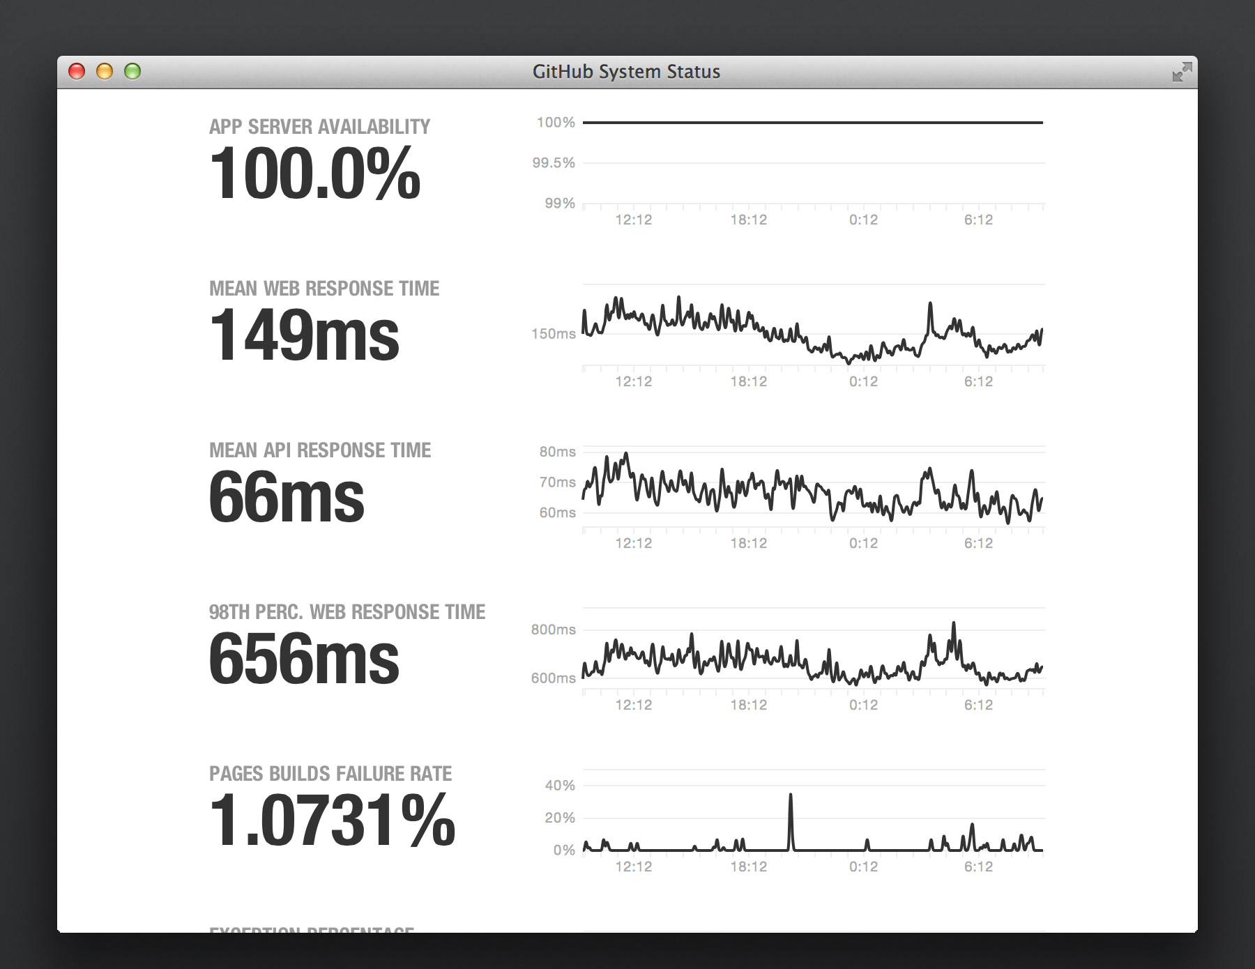Select the Mean API Response Time heading
Viewport: 1255px width, 969px height.
(x=320, y=450)
